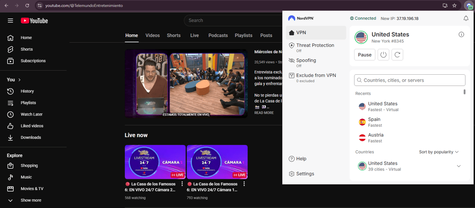Click the browser forward arrow
Viewport: 475px width, 208px height.
point(17,6)
